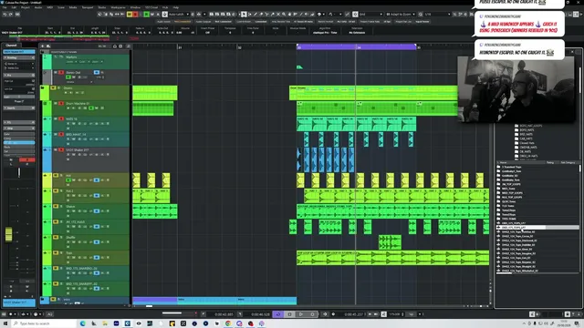Select the Intro event on the arranger track
Image resolution: width=584 pixels, height=328 pixels.
click(207, 300)
